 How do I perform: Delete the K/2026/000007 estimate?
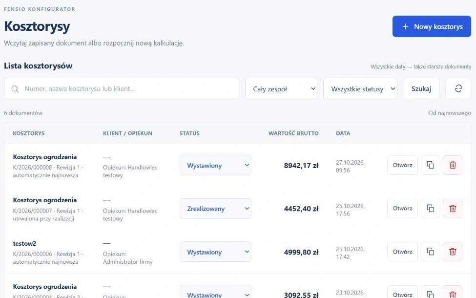pyautogui.click(x=453, y=209)
